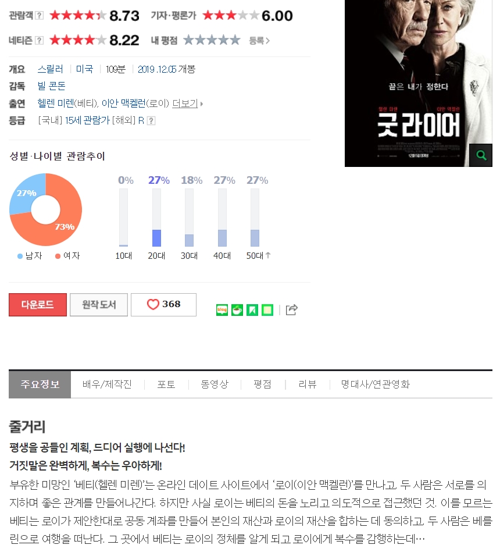The image size is (500, 552).
Task: Share to Naver blog icon
Action: (x=222, y=310)
